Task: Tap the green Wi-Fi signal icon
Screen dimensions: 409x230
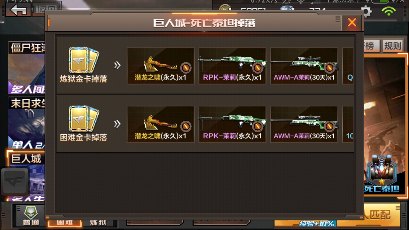Action: point(389,11)
